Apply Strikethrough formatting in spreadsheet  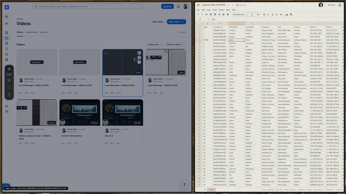[277, 15]
